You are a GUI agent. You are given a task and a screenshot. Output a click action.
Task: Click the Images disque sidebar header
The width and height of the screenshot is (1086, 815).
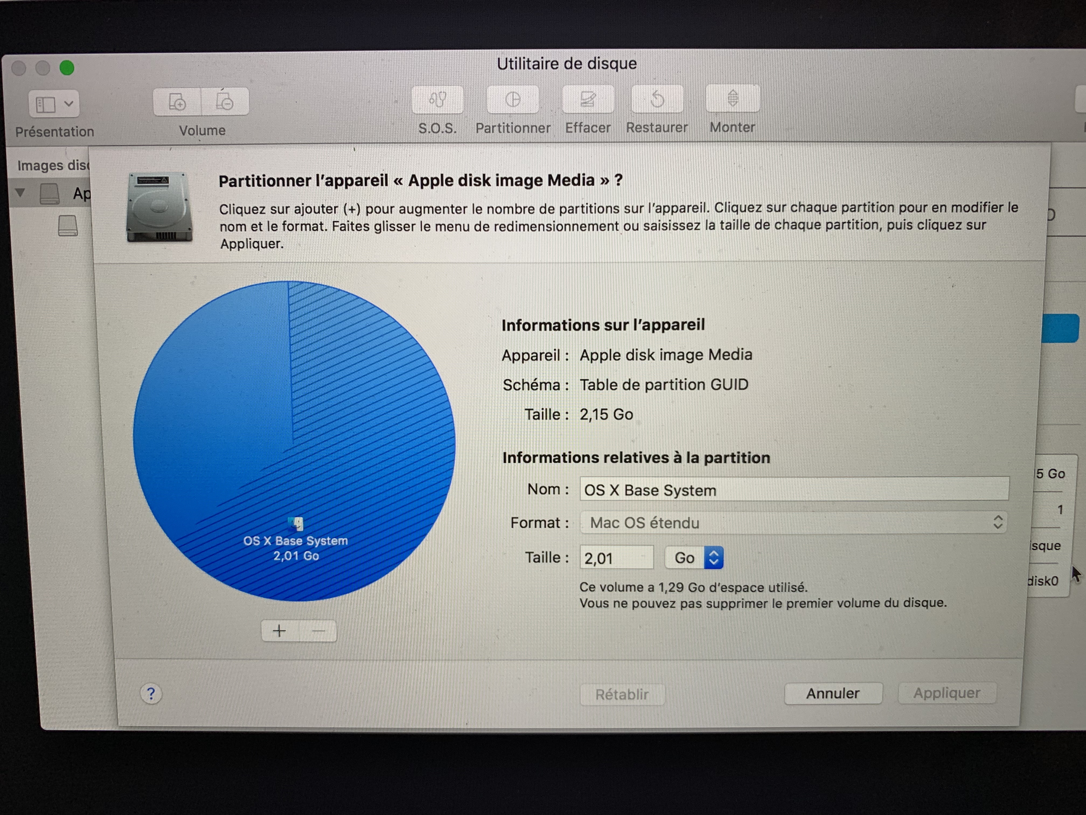coord(53,165)
